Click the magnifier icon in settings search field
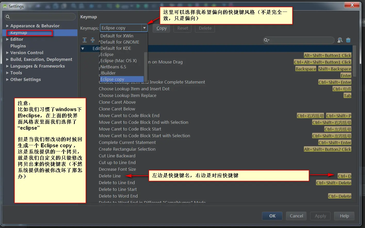The width and height of the screenshot is (365, 228). pyautogui.click(x=8, y=17)
